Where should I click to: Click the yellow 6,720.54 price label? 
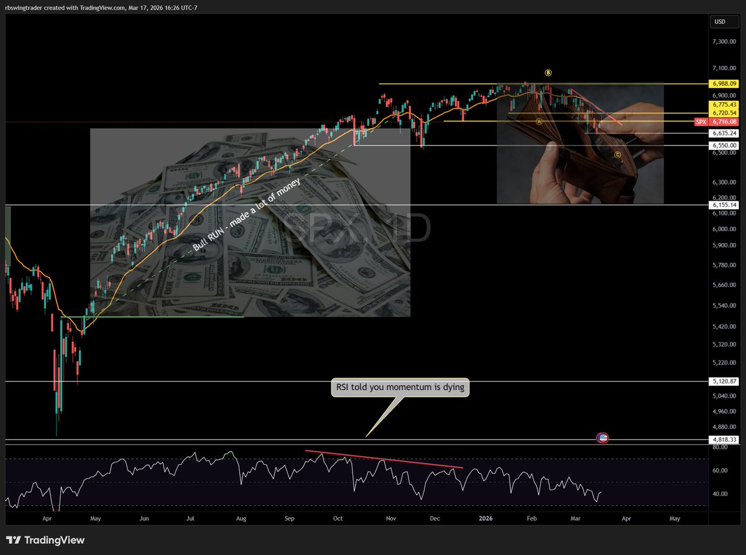pos(724,113)
